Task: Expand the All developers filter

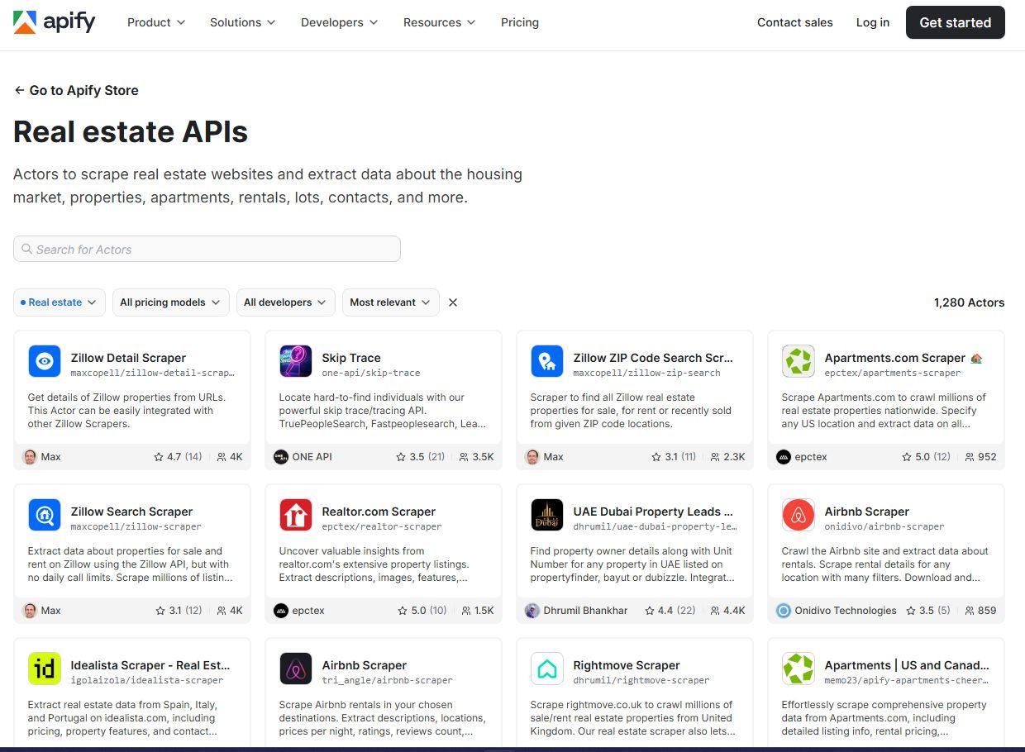Action: 286,302
